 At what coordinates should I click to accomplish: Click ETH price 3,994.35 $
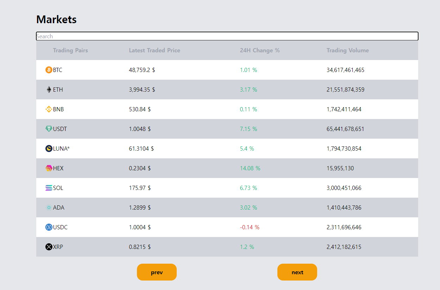(x=142, y=90)
